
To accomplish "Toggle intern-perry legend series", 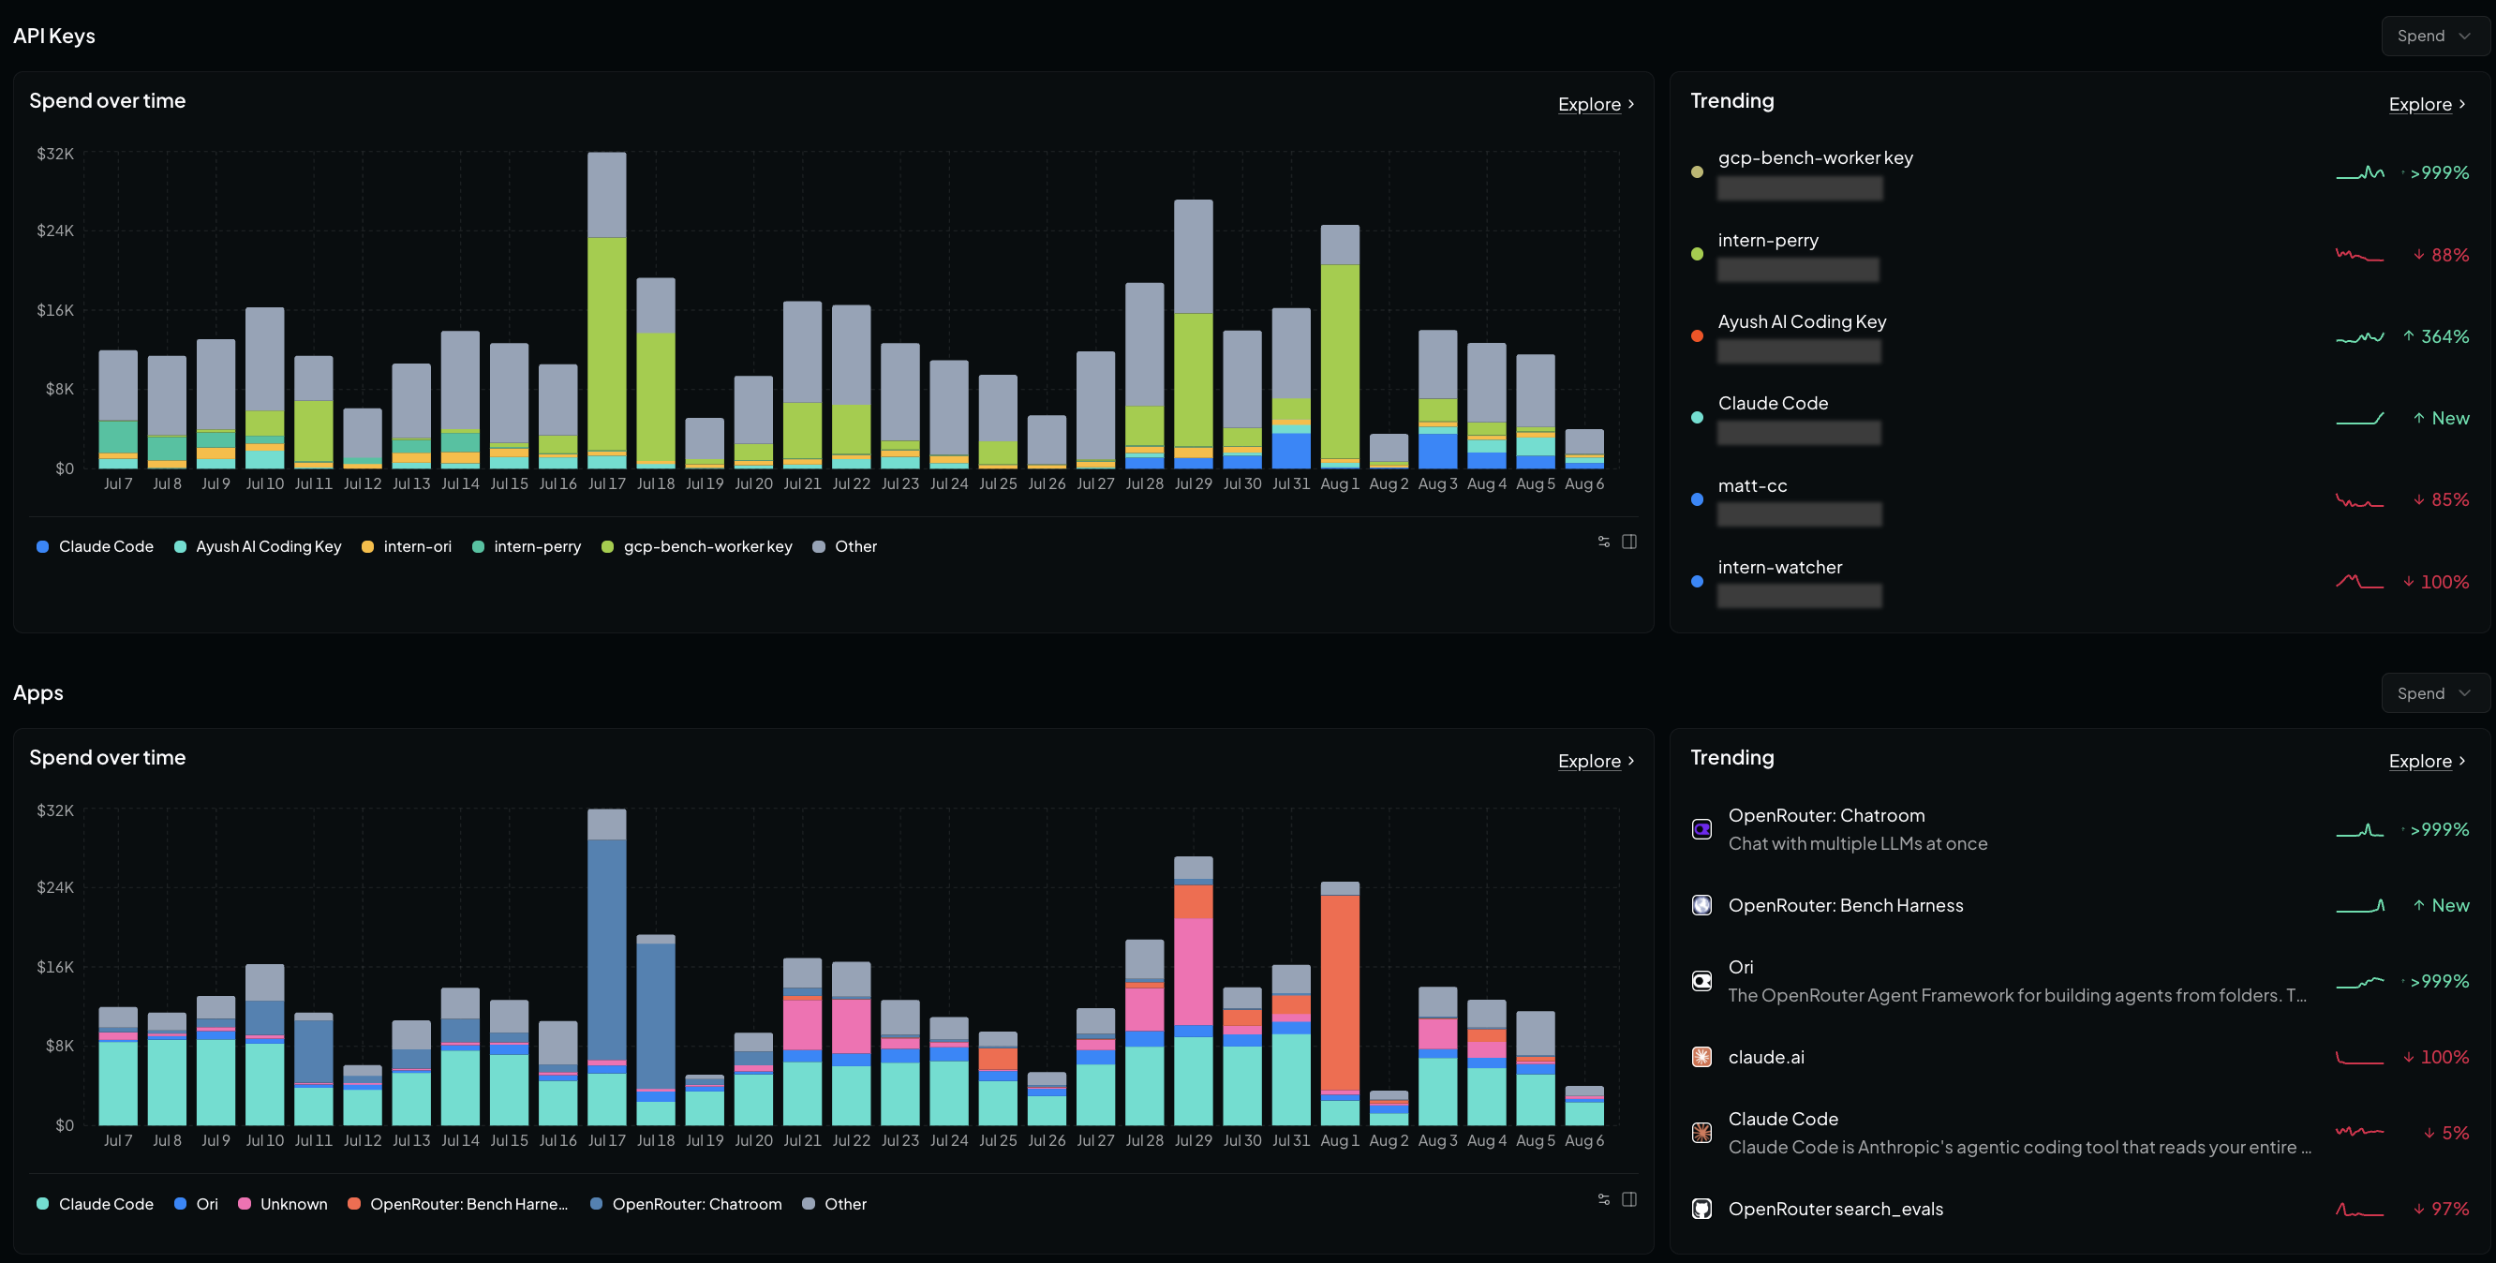I will pos(527,546).
